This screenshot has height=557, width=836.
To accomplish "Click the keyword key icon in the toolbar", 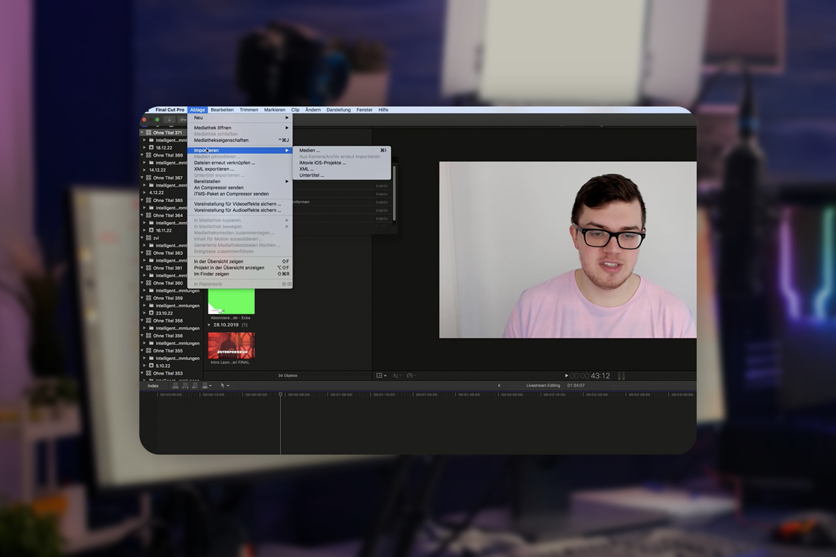I will click(183, 120).
